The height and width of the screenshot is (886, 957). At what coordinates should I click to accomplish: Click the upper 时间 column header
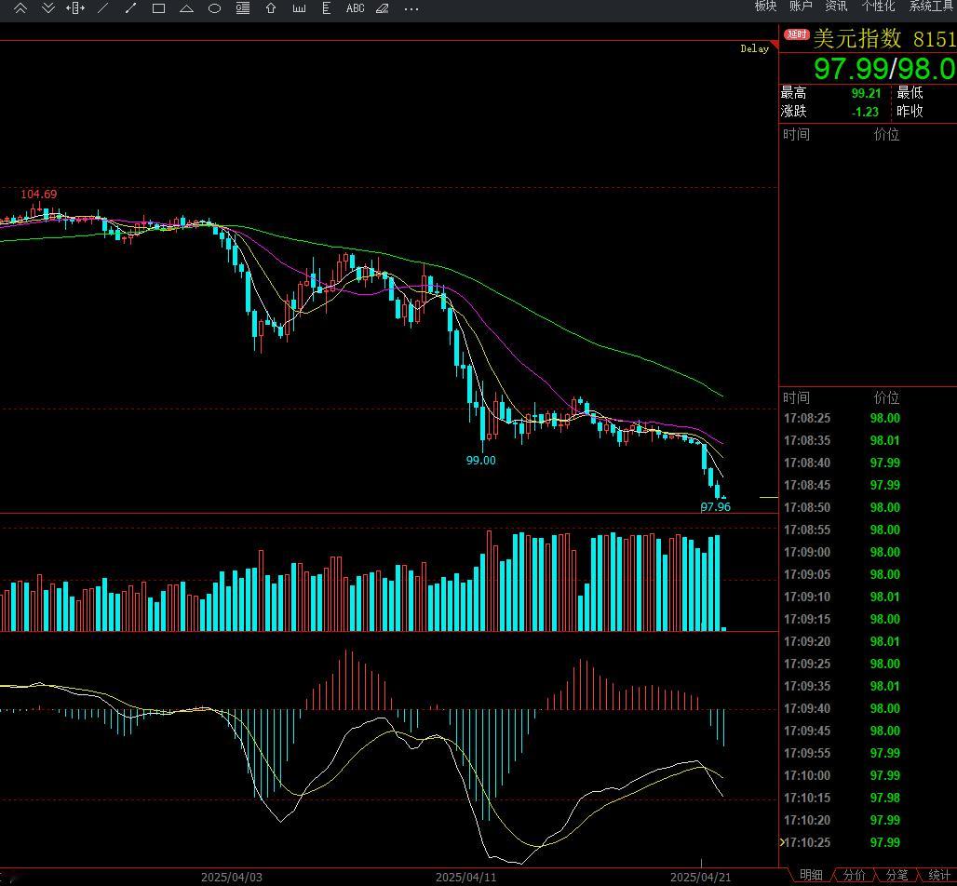[x=797, y=134]
